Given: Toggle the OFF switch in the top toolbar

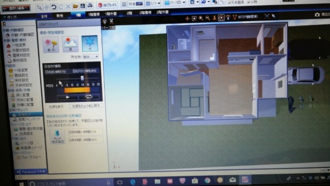Looking at the screenshot, I should [x=139, y=4].
